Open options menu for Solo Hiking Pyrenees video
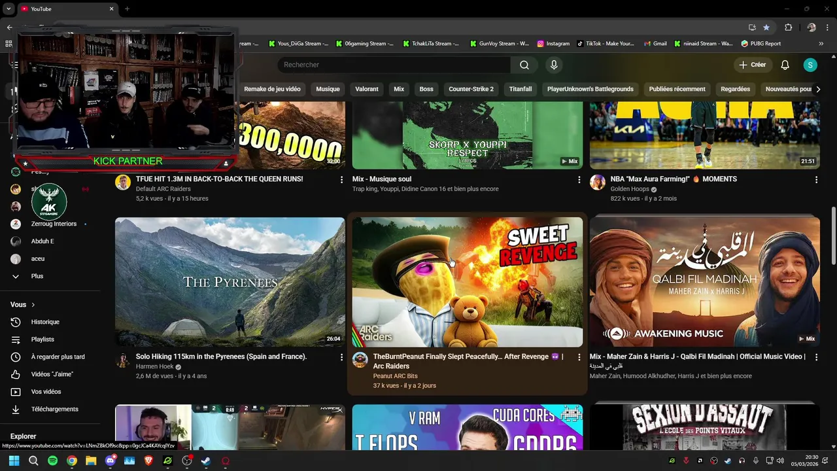This screenshot has width=837, height=471. 341,357
